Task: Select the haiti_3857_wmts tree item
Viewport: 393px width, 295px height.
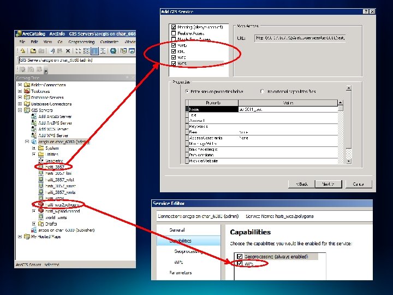Action: [61, 192]
